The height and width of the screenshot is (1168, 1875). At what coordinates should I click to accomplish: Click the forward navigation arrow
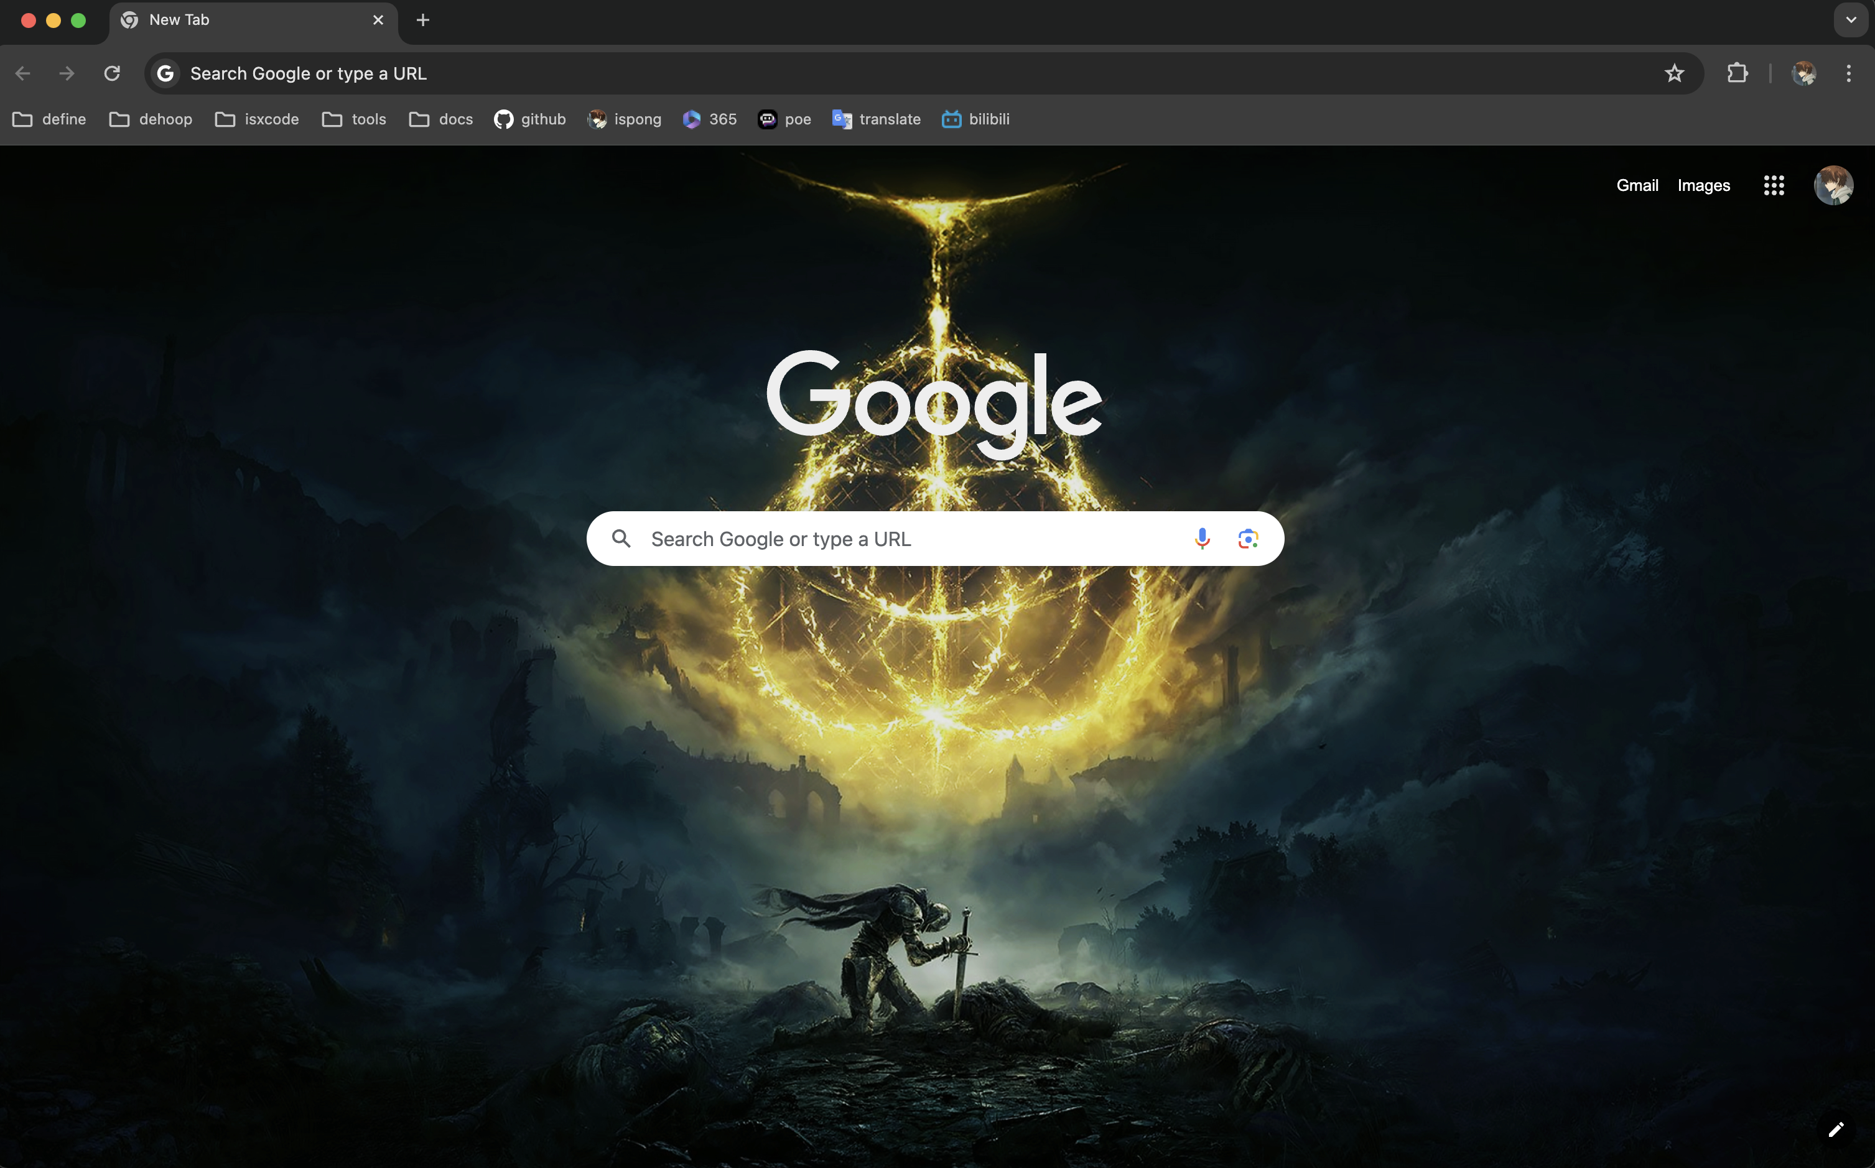pos(67,73)
